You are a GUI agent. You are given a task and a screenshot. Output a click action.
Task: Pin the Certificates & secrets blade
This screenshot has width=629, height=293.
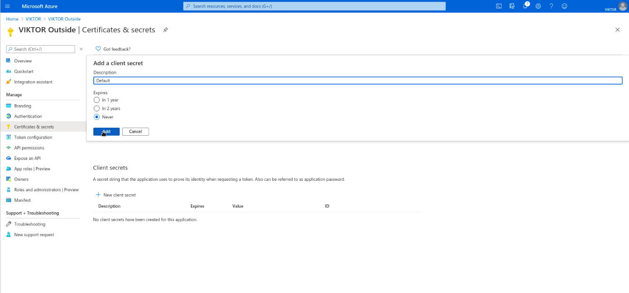point(166,30)
